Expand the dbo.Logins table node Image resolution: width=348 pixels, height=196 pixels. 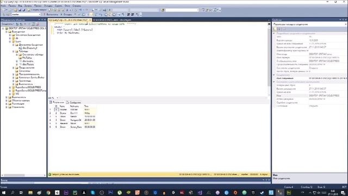coord(17,61)
